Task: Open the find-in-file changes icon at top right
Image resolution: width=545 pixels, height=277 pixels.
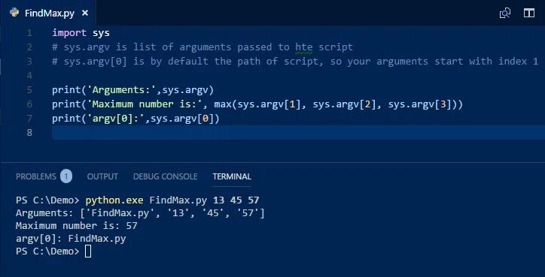Action: click(504, 14)
